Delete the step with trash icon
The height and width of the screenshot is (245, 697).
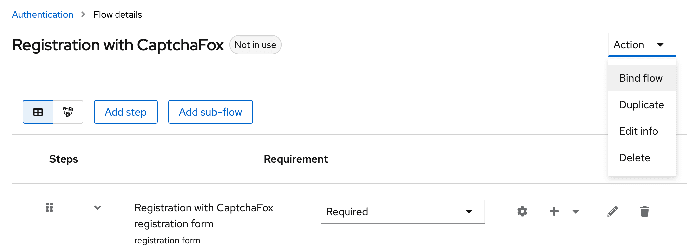tap(645, 211)
